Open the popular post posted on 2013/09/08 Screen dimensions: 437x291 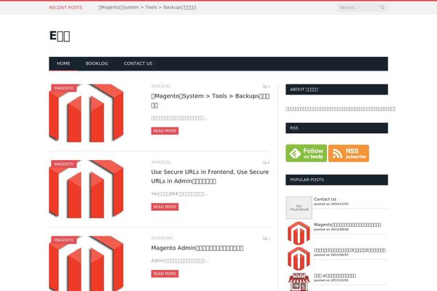coord(347,225)
